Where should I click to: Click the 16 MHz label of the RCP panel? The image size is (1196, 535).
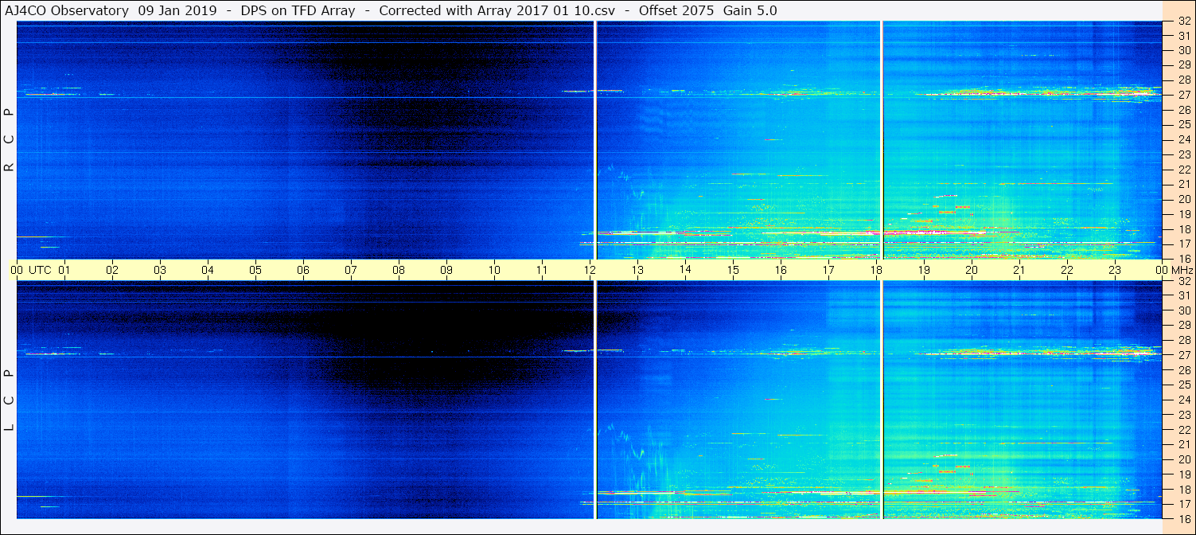click(1183, 259)
